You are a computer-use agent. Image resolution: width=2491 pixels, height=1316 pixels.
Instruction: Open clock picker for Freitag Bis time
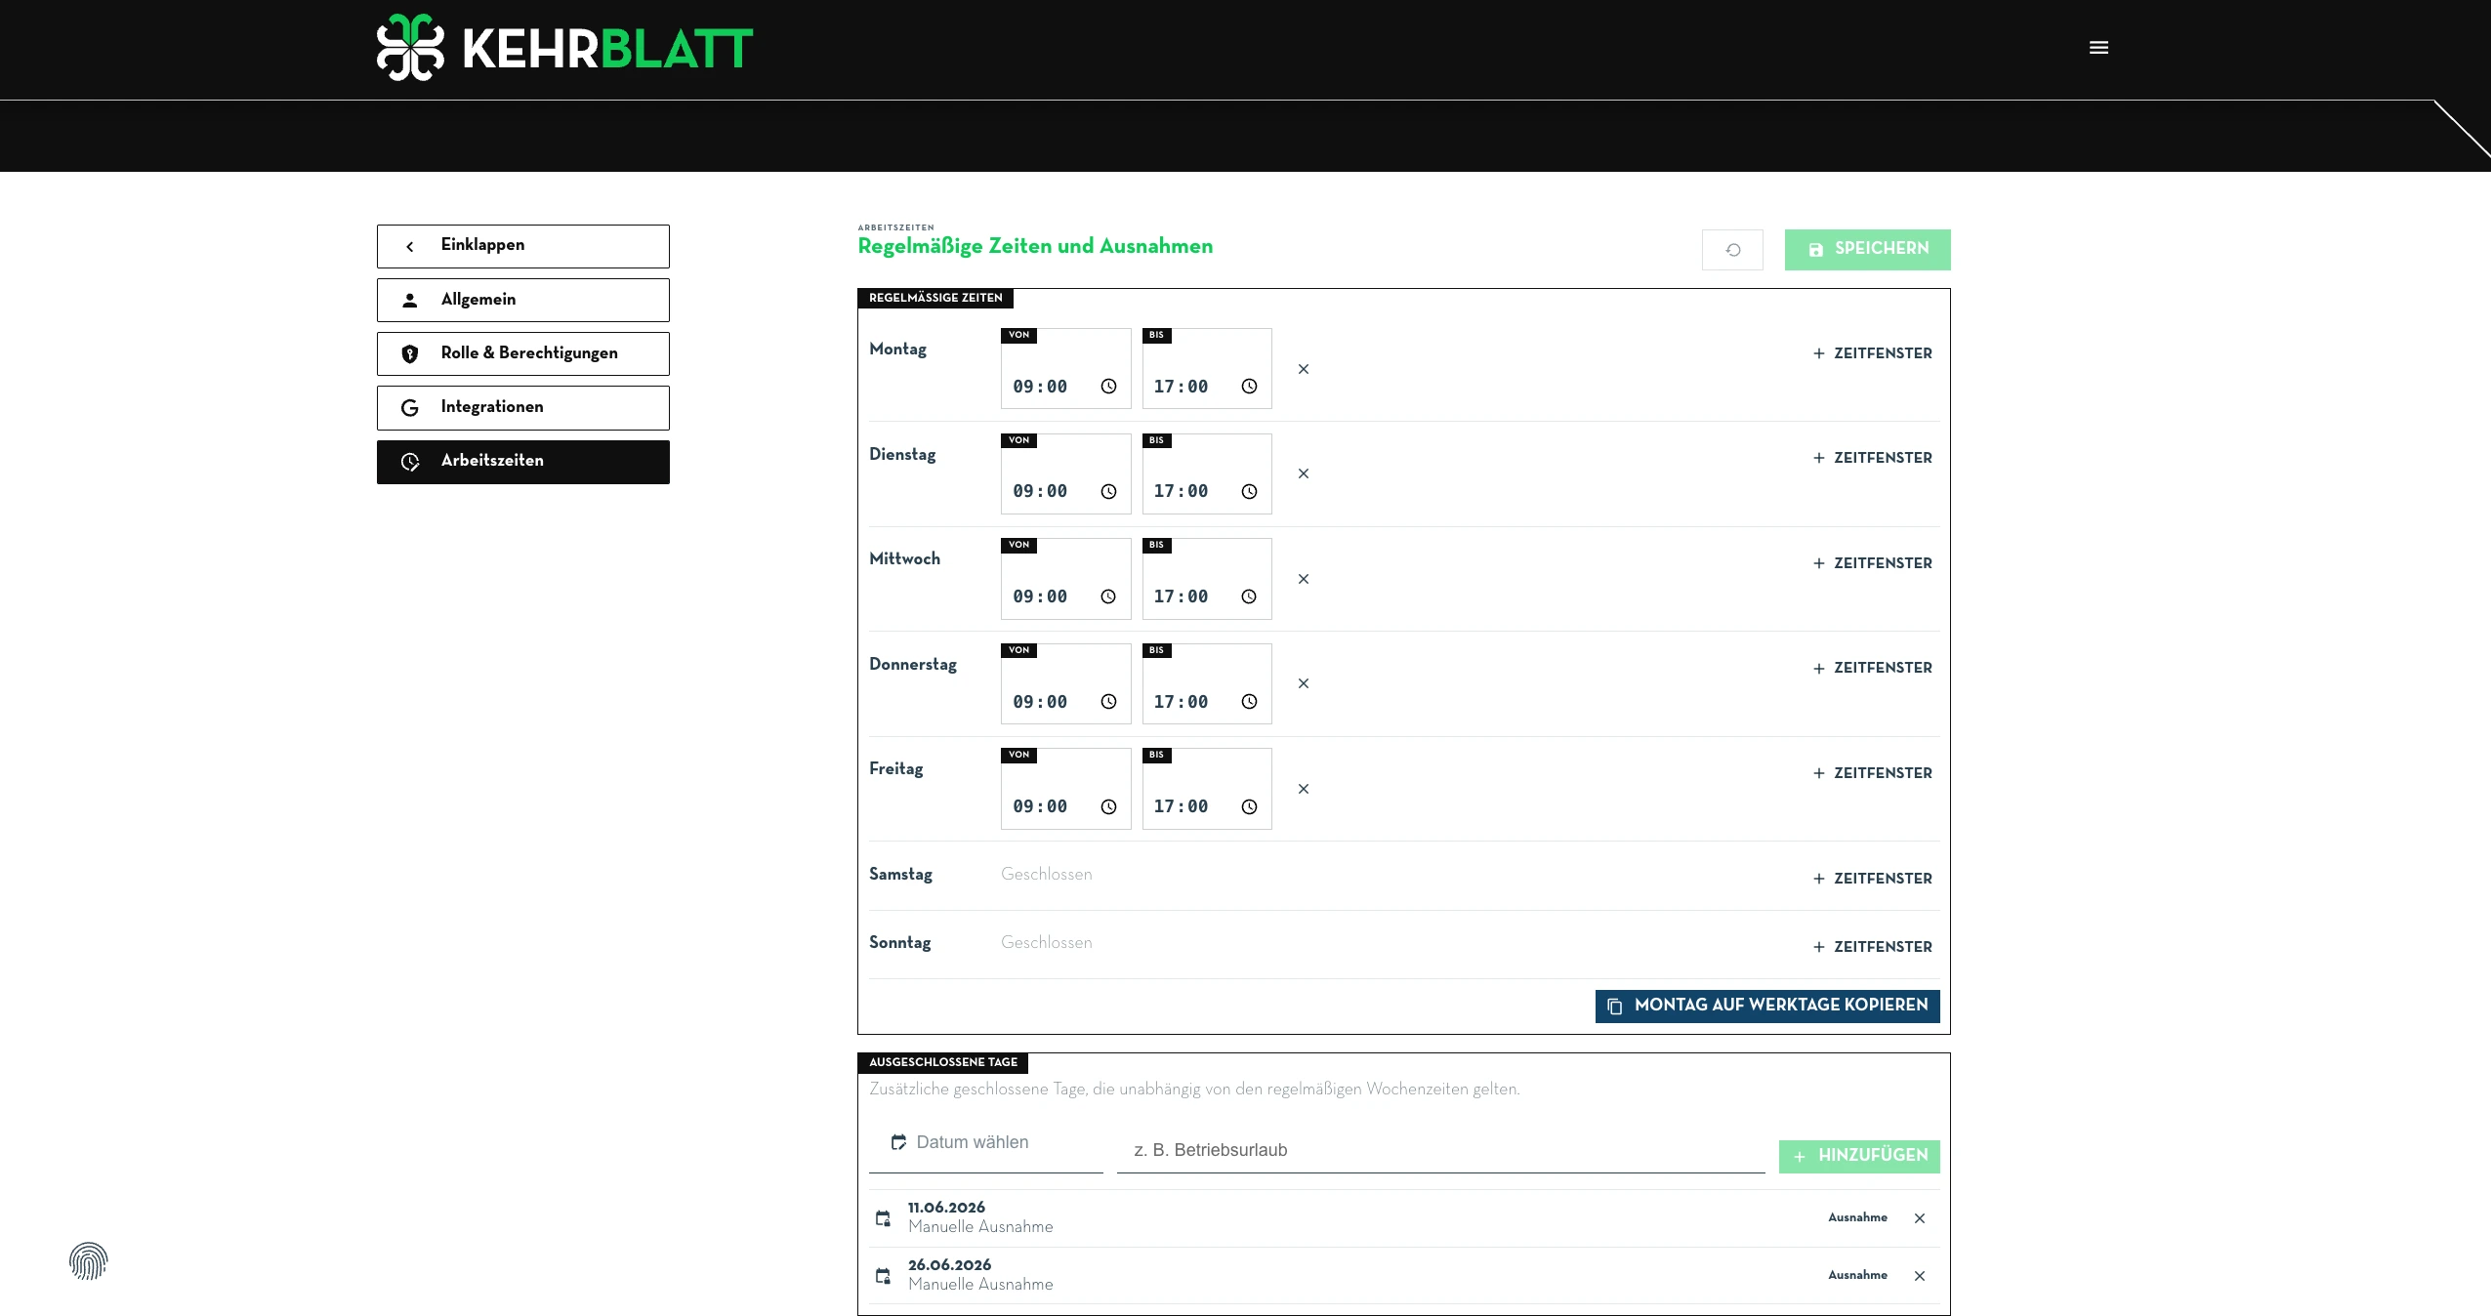[x=1249, y=806]
